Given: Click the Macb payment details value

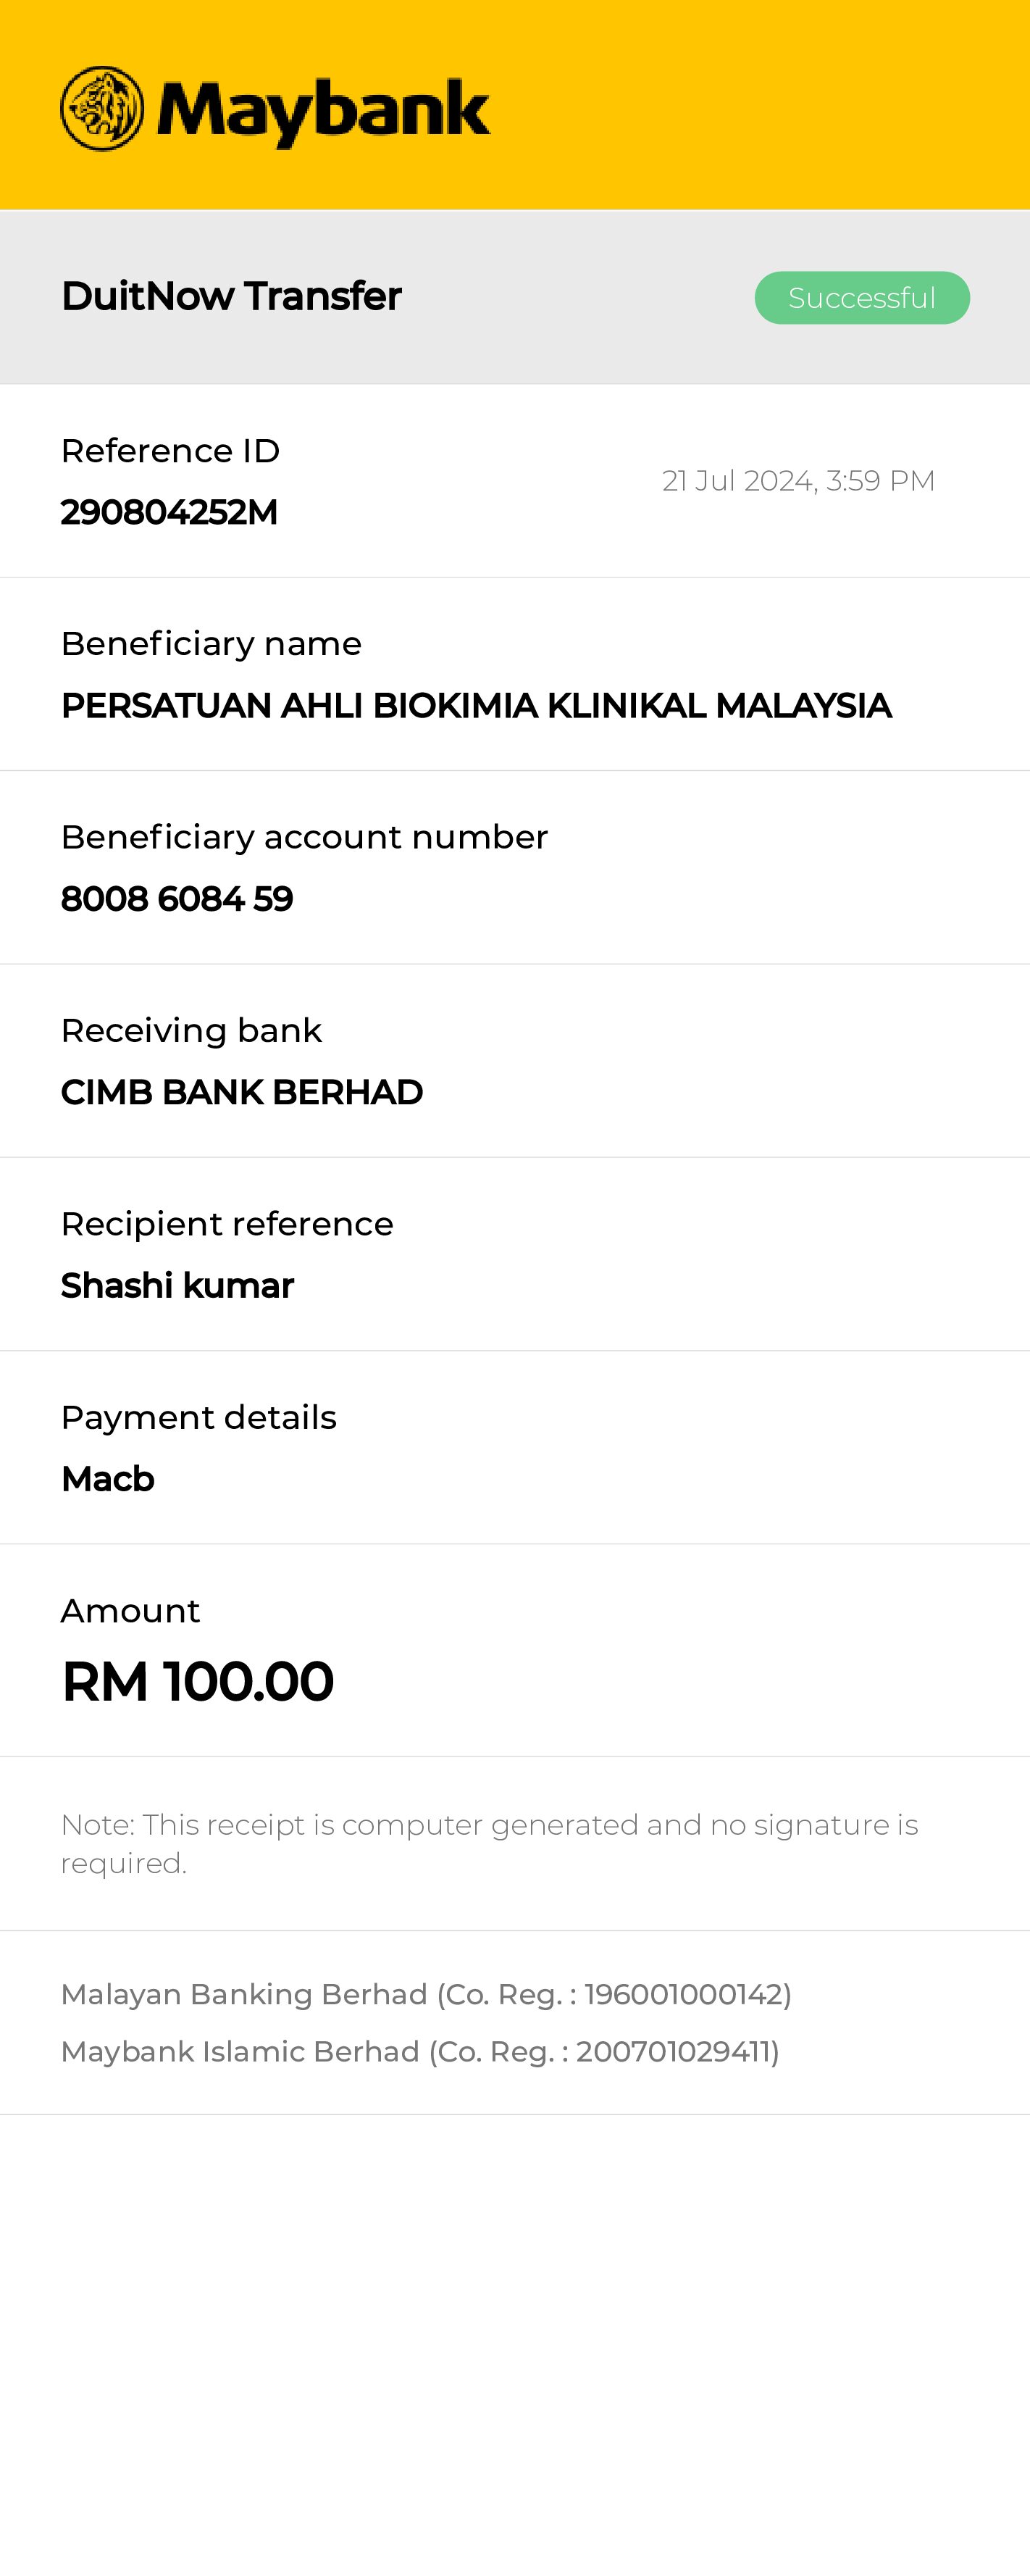Looking at the screenshot, I should pos(108,1479).
